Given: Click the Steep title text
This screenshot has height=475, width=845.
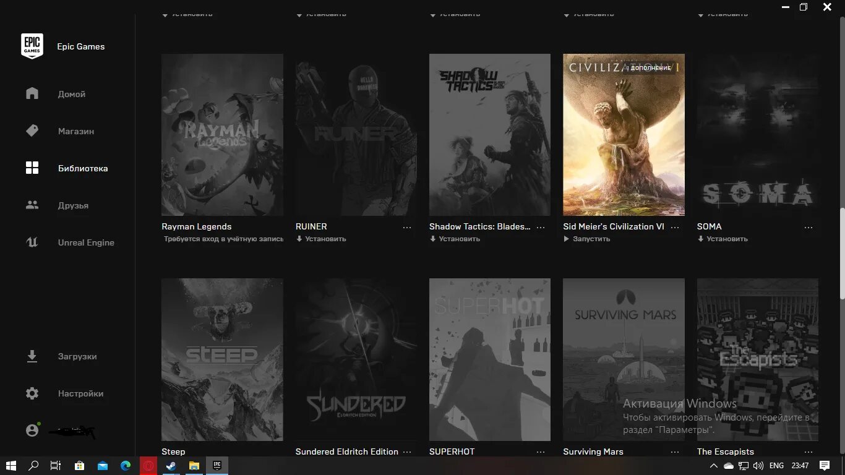Looking at the screenshot, I should [x=173, y=451].
